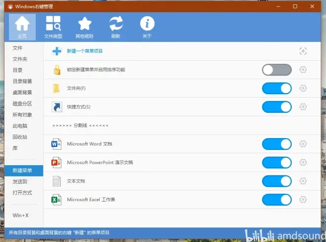Turn off the 快捷方式(S) toggle
Screen dimensions: 326x242
click(277, 107)
